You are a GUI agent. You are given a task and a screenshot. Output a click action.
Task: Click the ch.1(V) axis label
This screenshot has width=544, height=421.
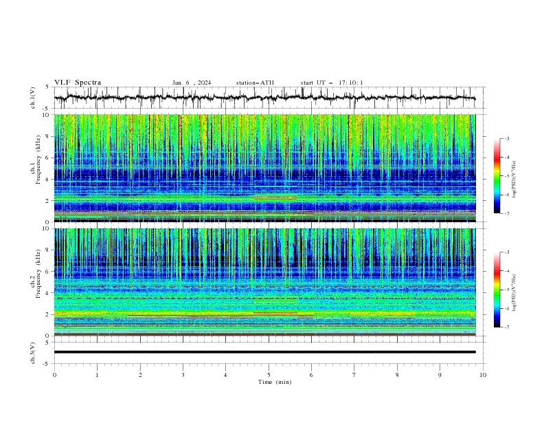(x=33, y=98)
